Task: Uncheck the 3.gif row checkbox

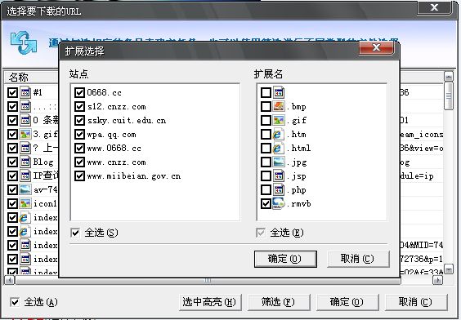Action: click(x=12, y=134)
